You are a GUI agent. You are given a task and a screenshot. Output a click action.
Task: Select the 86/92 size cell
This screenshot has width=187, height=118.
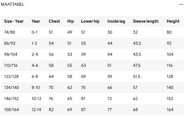tap(10, 43)
